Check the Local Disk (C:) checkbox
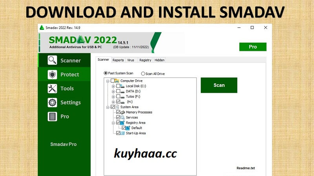314x176 pixels. click(118, 86)
